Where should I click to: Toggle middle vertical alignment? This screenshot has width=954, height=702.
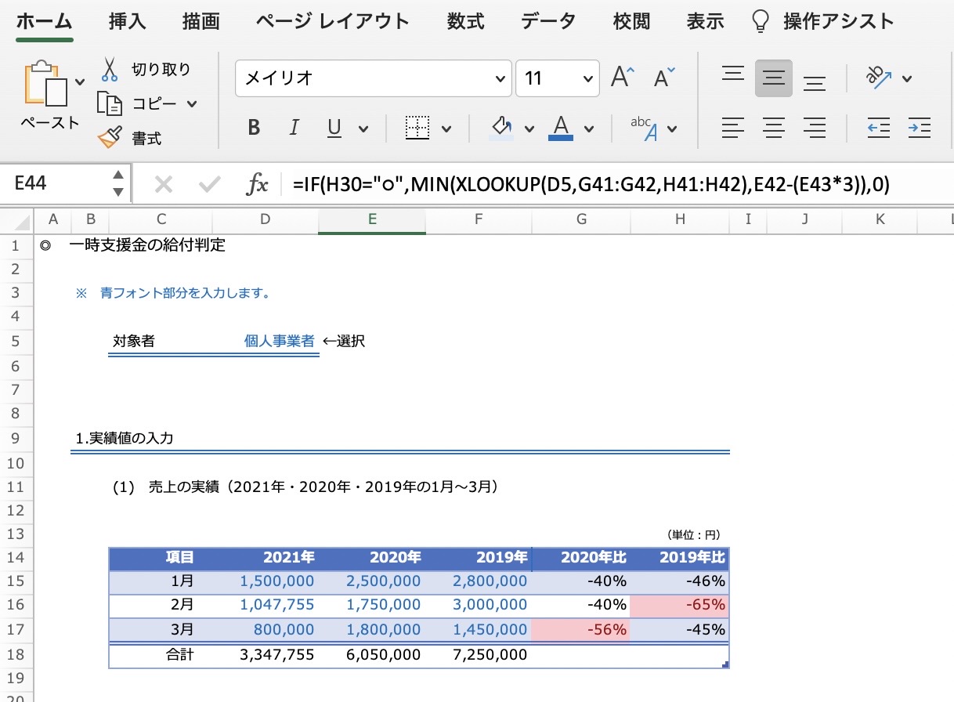click(774, 78)
